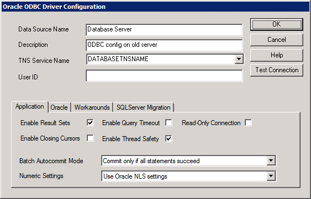Image resolution: width=311 pixels, height=199 pixels.
Task: Check Enable Query Timeout checkbox
Action: [168, 123]
